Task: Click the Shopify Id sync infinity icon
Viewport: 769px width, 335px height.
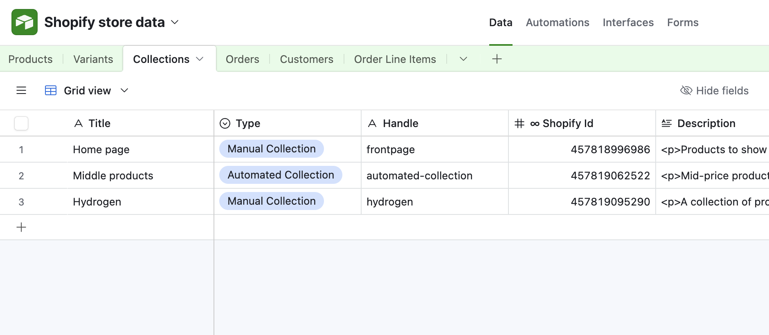Action: (535, 124)
